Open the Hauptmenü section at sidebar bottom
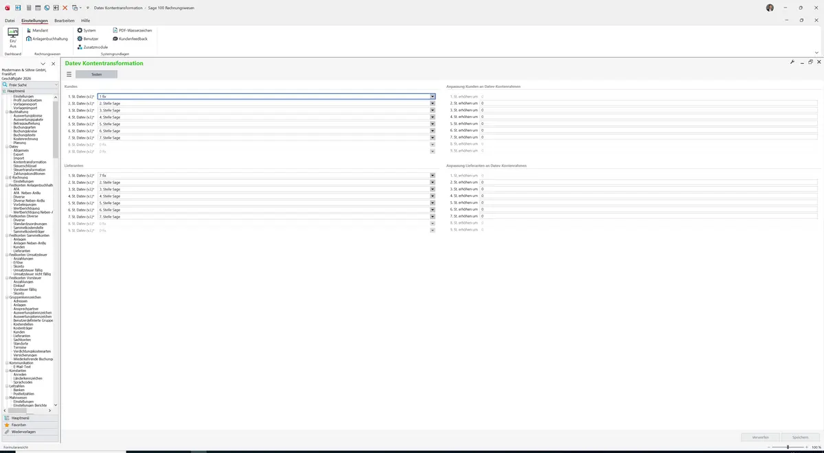 coord(30,417)
